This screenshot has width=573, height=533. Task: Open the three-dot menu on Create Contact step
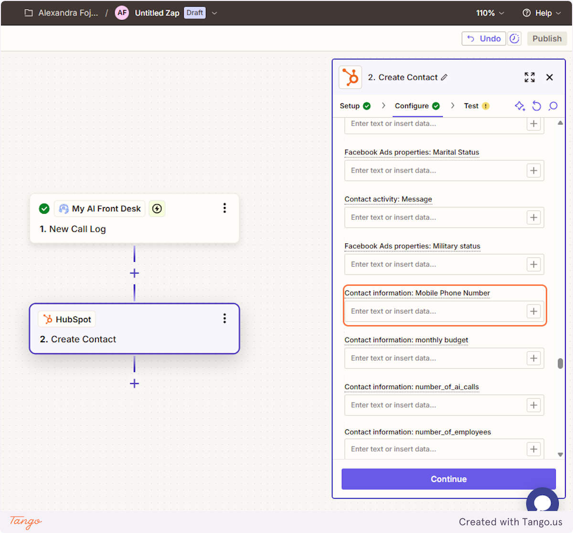pos(224,318)
